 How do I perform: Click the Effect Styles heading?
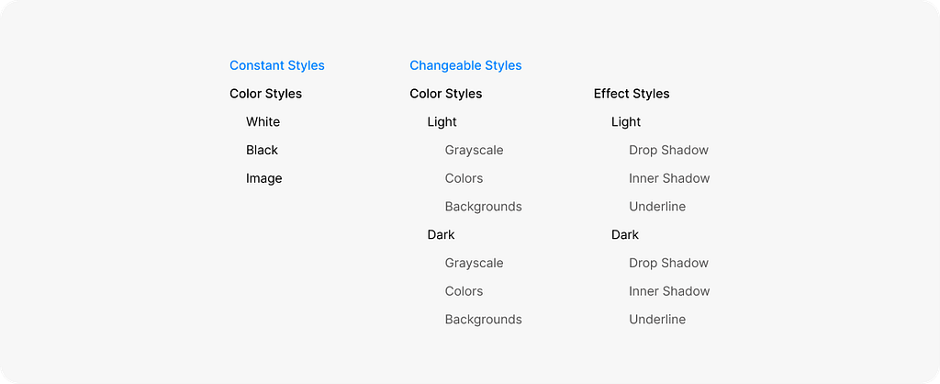click(632, 94)
